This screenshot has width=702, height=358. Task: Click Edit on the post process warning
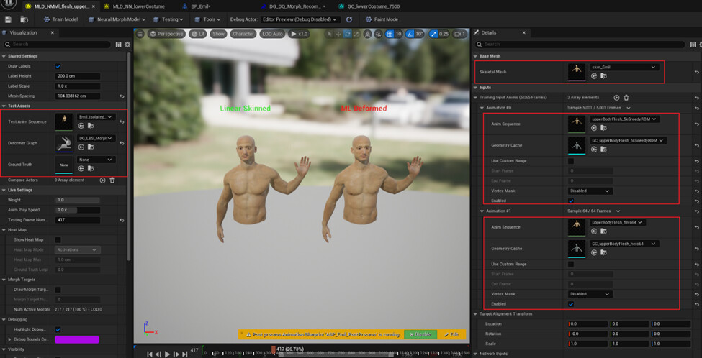[451, 334]
